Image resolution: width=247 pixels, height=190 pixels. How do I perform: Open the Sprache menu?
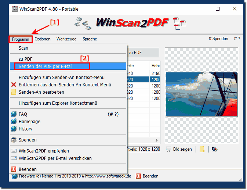(x=90, y=39)
